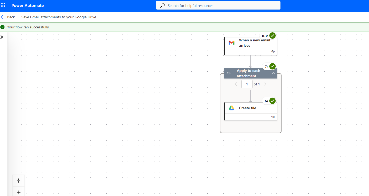Go to the previous loop iteration
The width and height of the screenshot is (369, 196).
pyautogui.click(x=236, y=84)
